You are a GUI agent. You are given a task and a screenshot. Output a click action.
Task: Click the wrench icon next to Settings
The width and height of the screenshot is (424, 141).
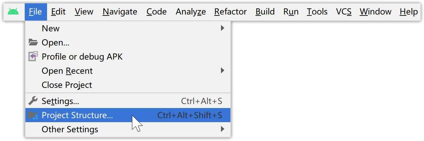click(33, 101)
